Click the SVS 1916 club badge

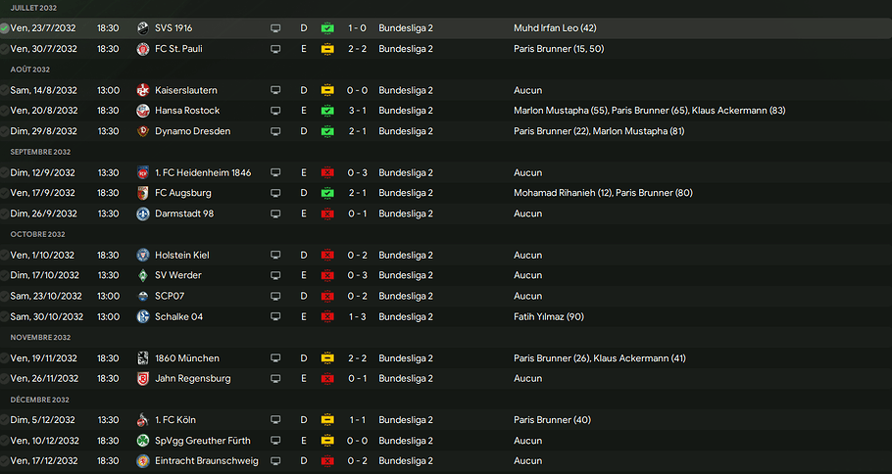point(143,28)
